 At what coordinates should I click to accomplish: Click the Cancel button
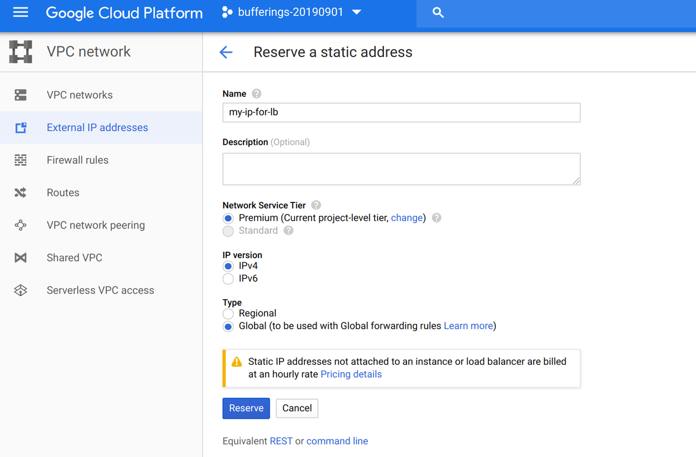297,408
